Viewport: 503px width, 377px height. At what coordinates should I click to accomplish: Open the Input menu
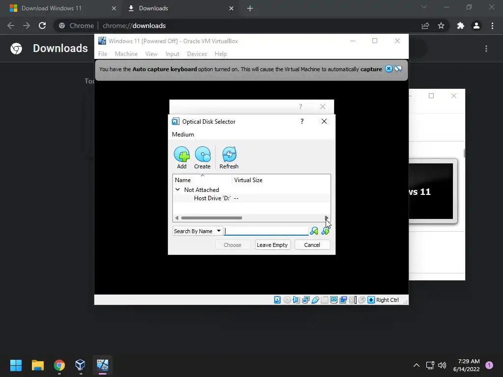tap(172, 54)
